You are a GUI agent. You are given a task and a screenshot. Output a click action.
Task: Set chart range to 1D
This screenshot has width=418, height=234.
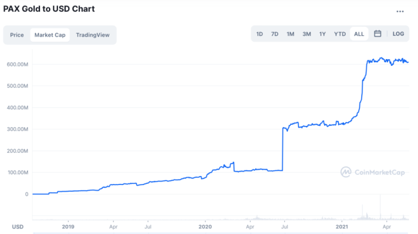click(x=259, y=34)
